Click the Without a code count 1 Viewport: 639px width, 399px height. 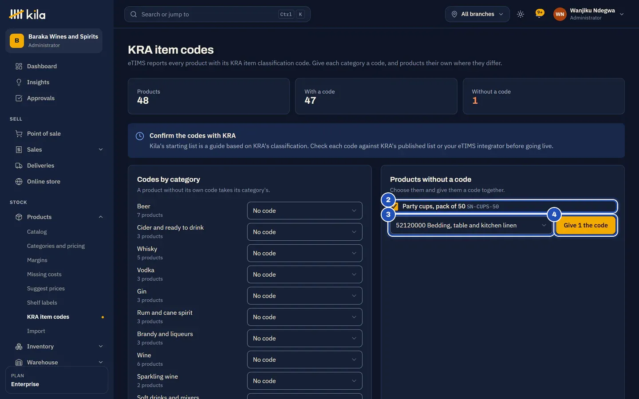coord(475,101)
